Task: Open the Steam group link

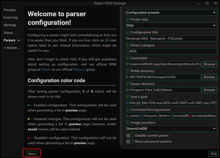Action: 46,70
